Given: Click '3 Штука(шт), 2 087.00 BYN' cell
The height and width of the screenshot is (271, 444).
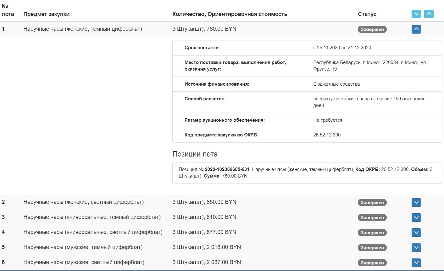Looking at the screenshot, I should (x=207, y=262).
